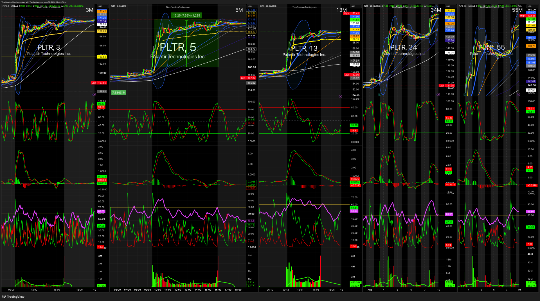Click the purple lightning icon in the 34M chart
540x301 pixels.
(438, 95)
